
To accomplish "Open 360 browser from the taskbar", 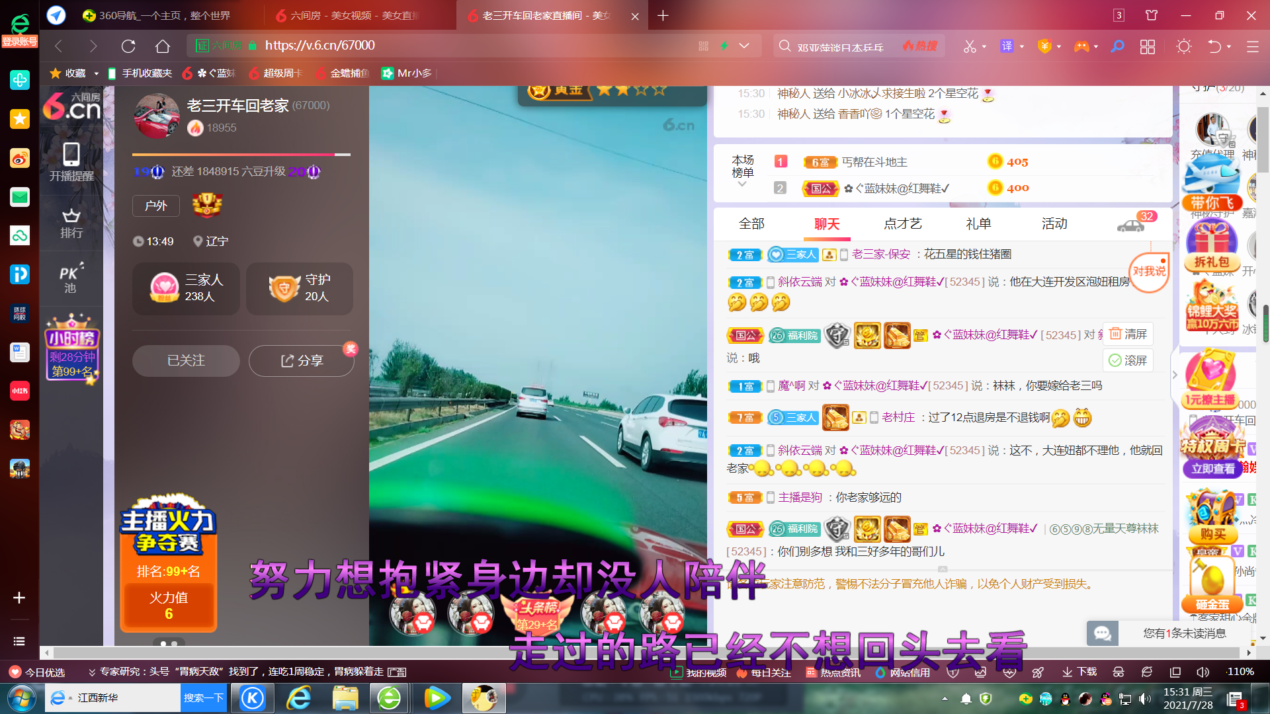I will 389,698.
